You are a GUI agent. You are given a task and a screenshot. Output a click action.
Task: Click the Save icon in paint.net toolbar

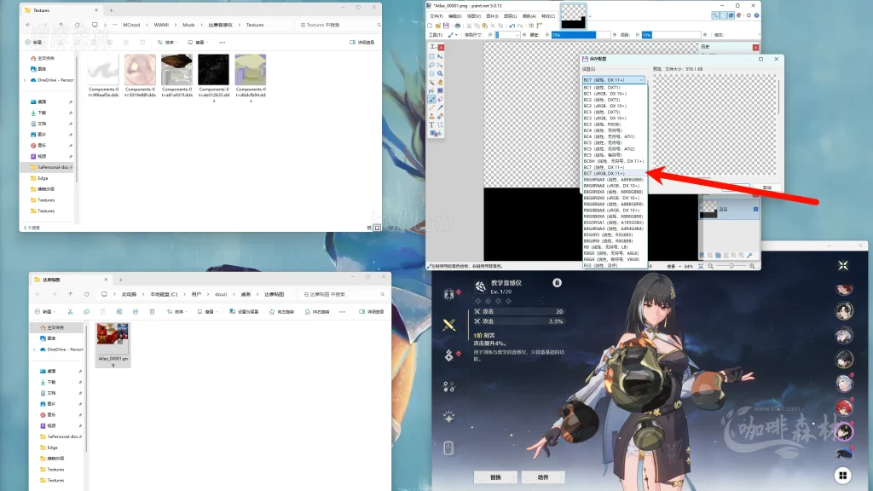tap(445, 26)
